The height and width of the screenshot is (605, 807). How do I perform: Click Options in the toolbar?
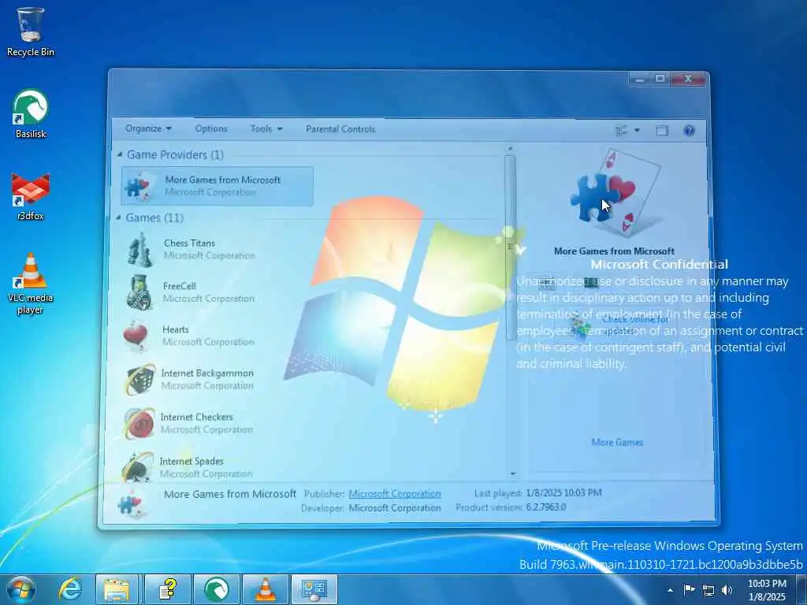pos(211,128)
